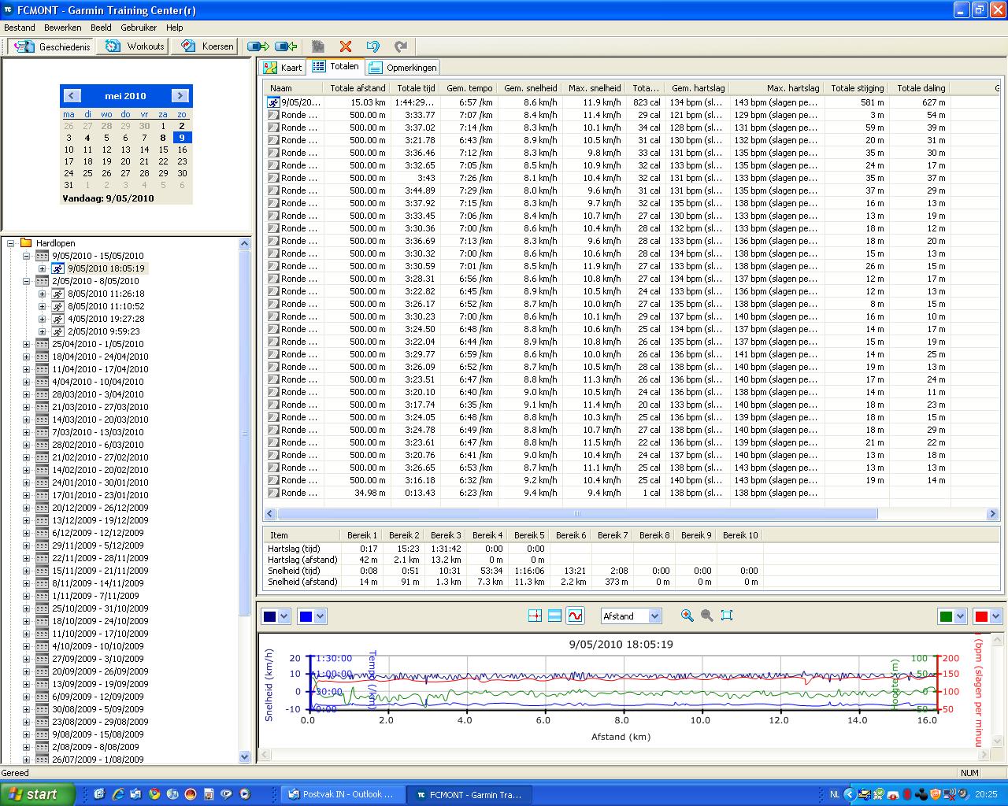Switch to the Kaart tab
This screenshot has height=806, width=1008.
tap(283, 68)
